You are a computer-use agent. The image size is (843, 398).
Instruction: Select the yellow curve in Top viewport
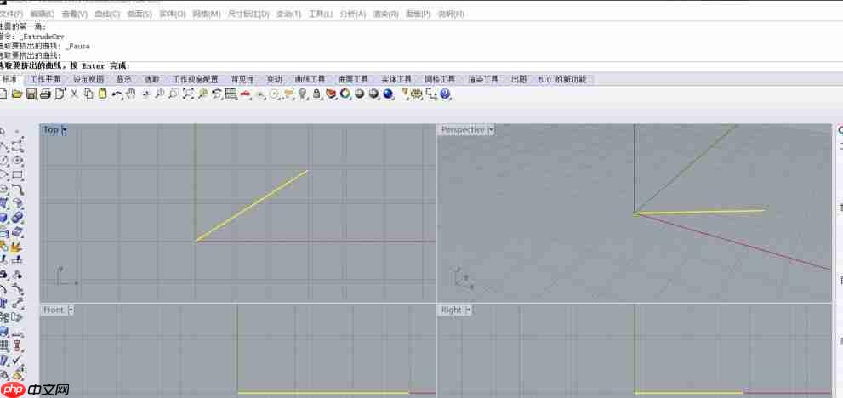point(252,206)
